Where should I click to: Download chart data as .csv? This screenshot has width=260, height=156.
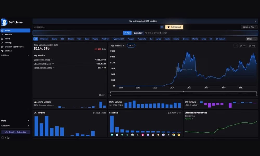[243, 45]
